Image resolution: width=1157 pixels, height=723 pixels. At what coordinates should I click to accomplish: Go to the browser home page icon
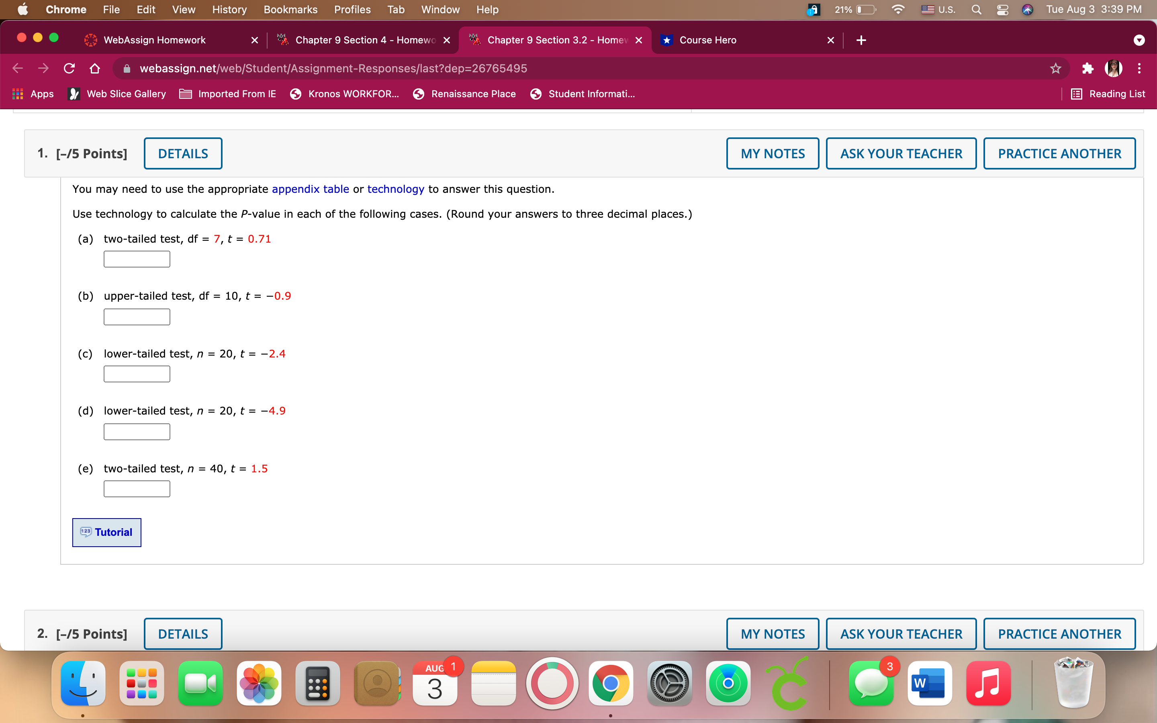95,68
